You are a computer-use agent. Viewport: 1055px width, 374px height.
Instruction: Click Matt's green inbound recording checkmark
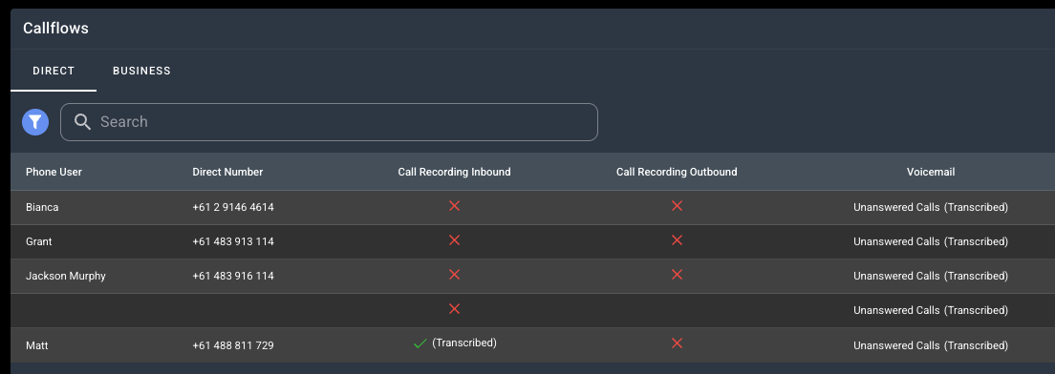tap(420, 343)
